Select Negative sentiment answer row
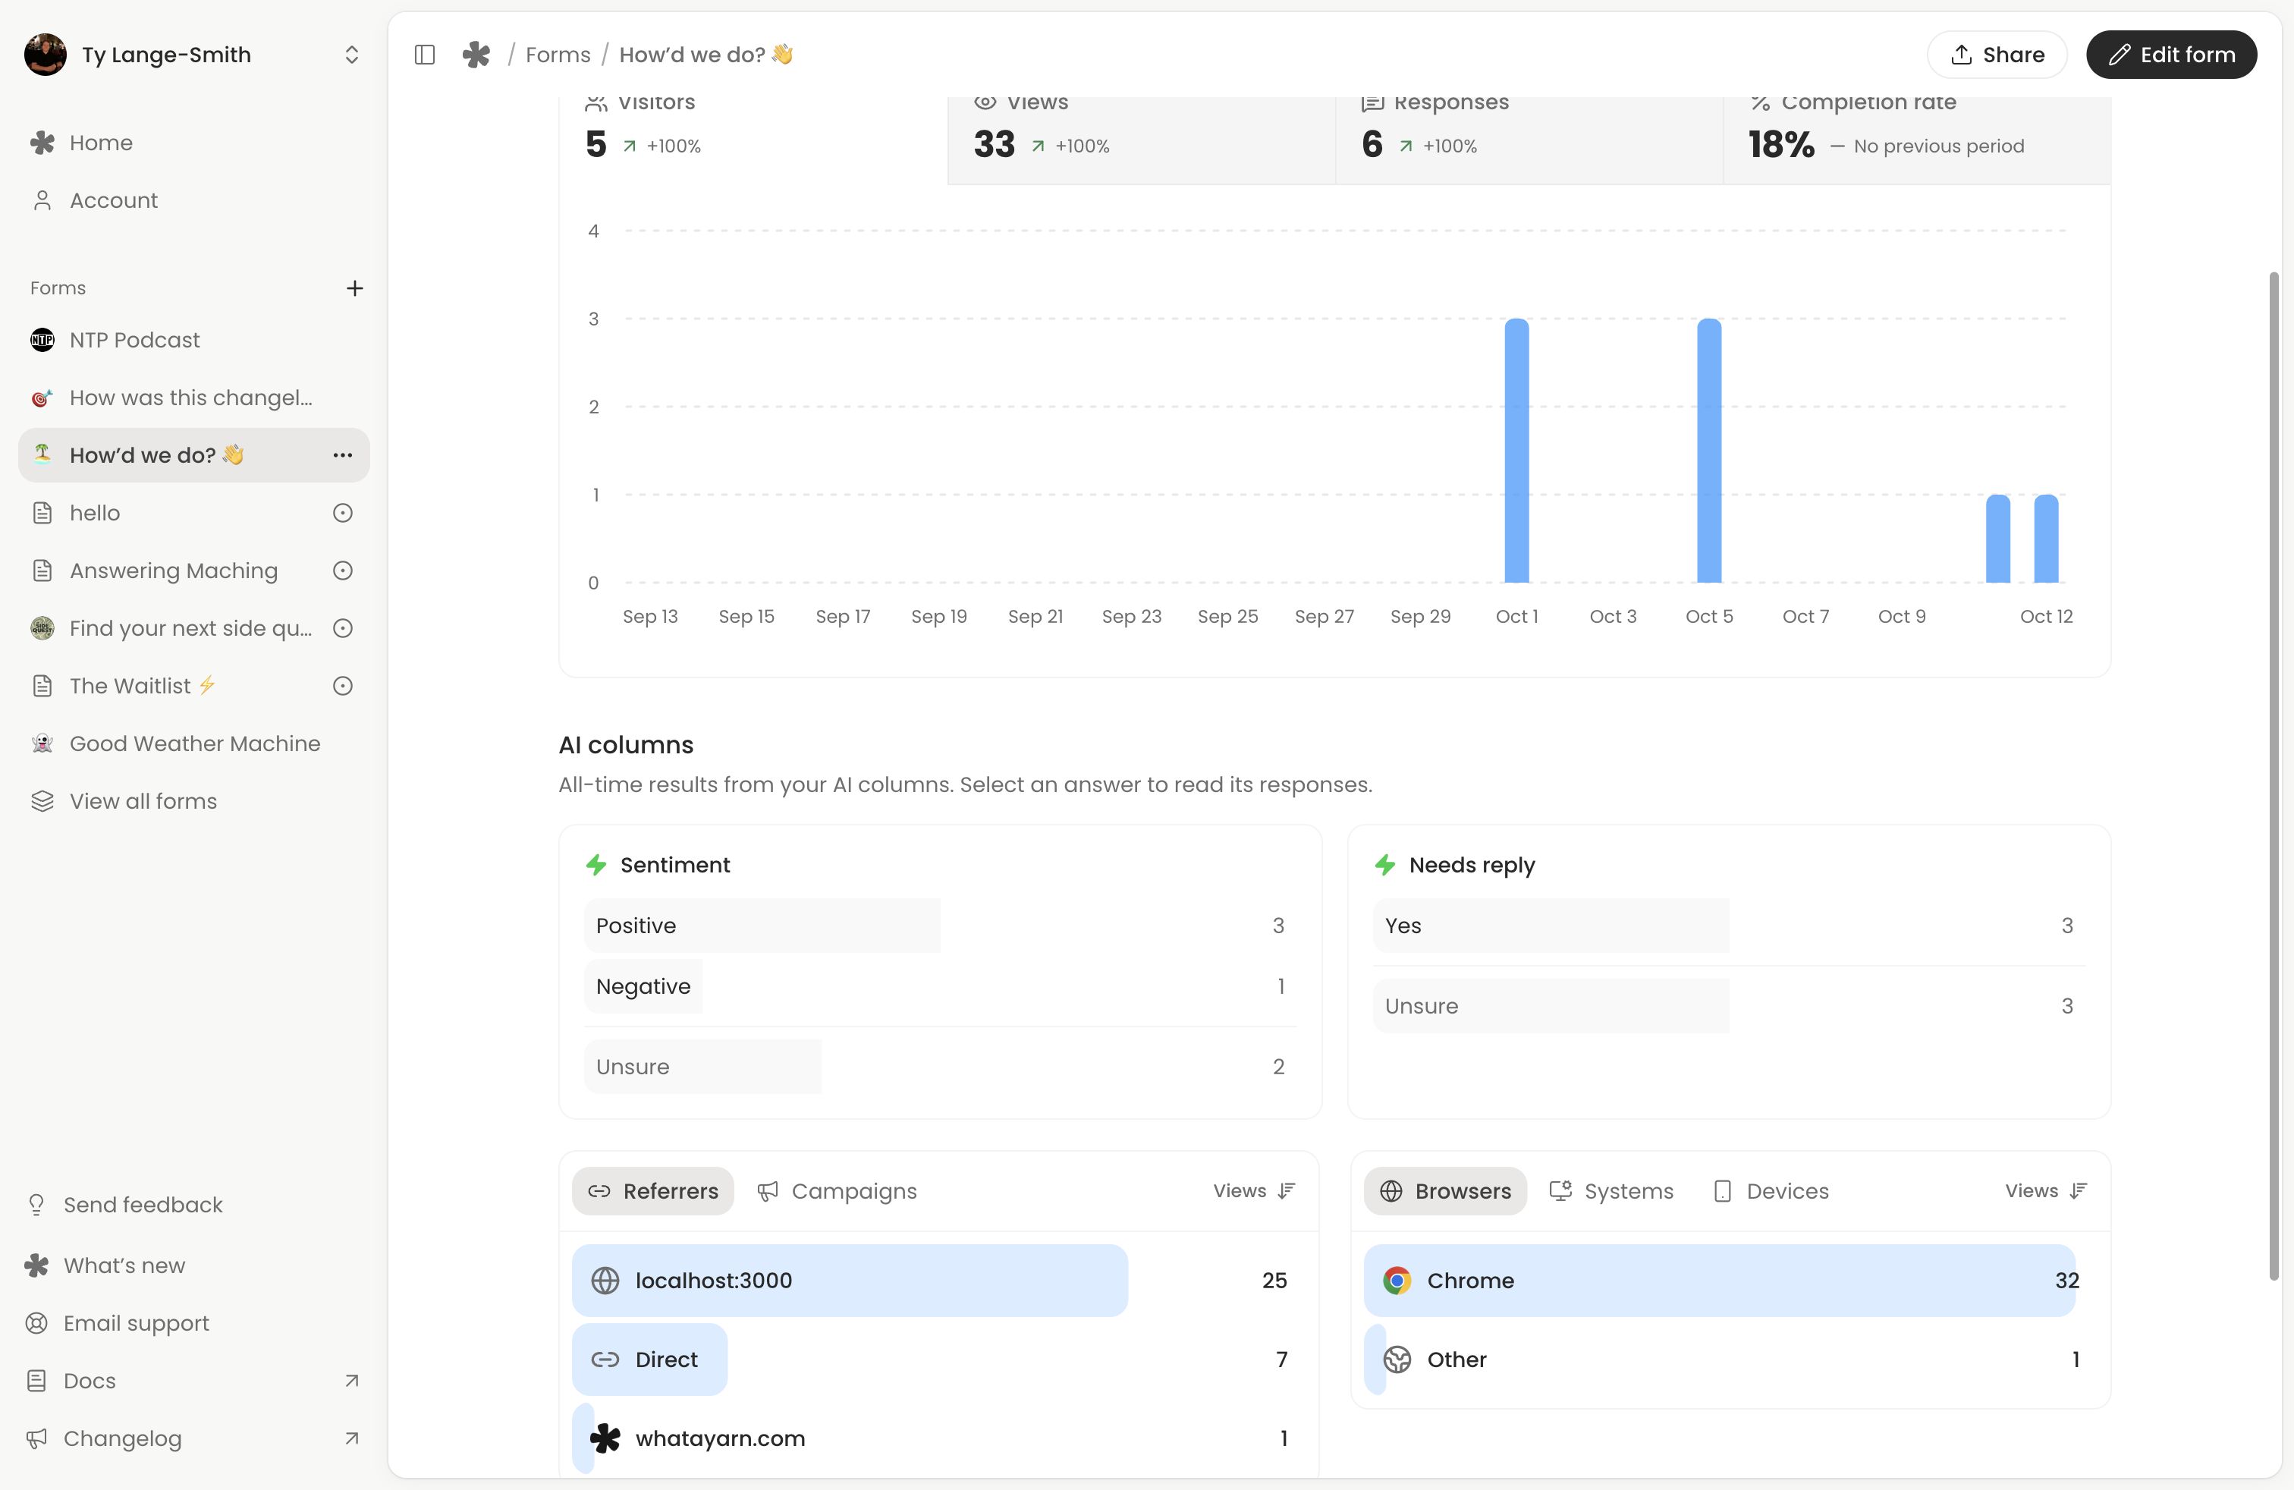This screenshot has width=2294, height=1490. (940, 987)
